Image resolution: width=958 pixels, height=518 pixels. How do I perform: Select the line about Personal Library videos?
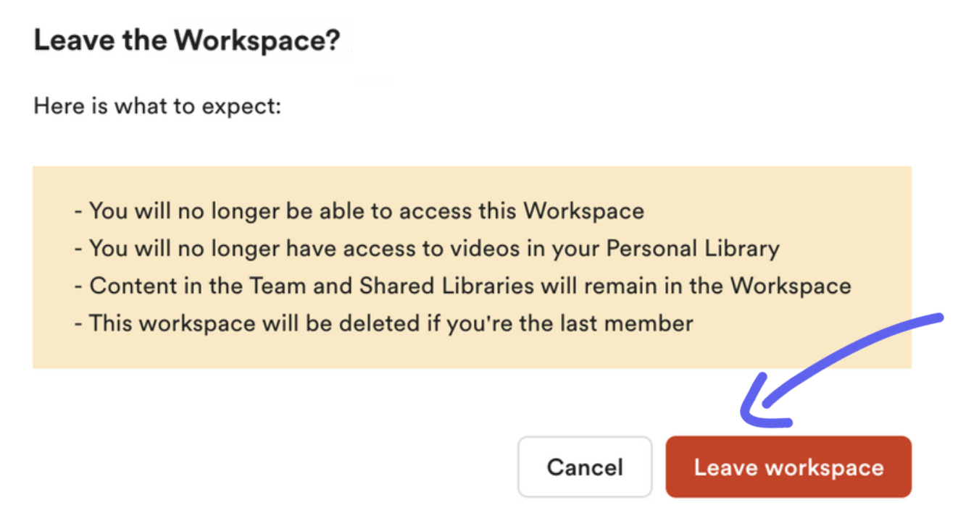click(x=427, y=249)
